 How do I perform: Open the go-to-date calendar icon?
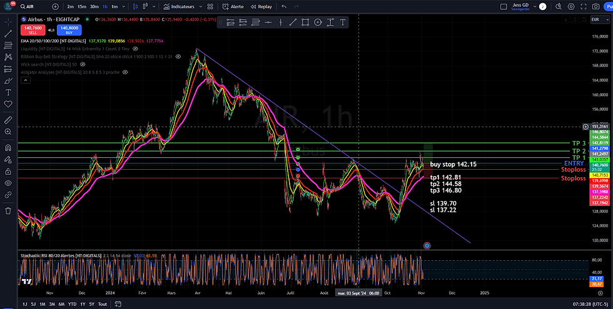tap(118, 304)
